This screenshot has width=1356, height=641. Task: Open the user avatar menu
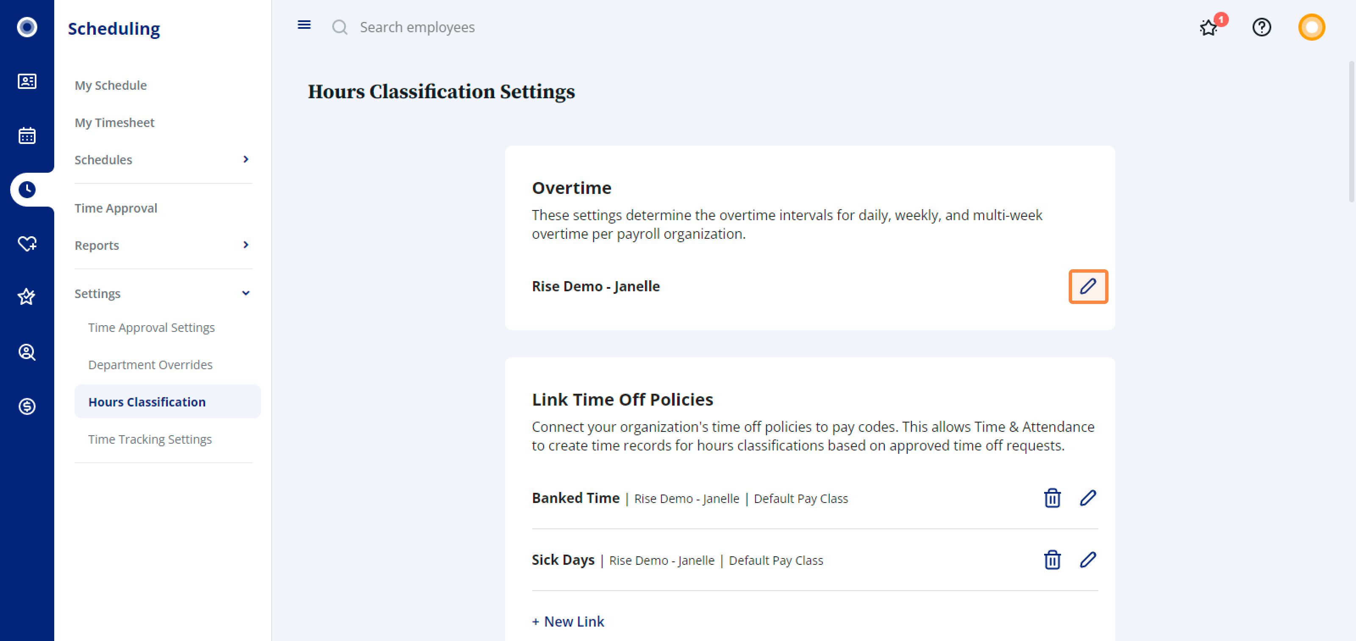[1311, 27]
